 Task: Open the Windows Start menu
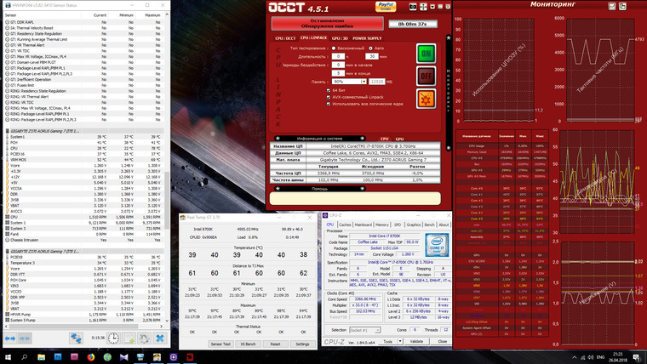click(8, 357)
